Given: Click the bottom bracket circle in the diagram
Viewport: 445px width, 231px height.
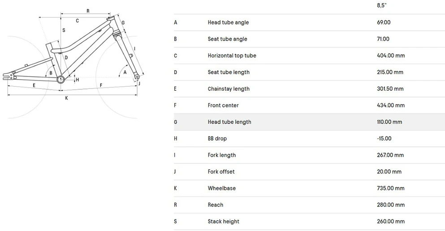Looking at the screenshot, I should tap(60, 79).
